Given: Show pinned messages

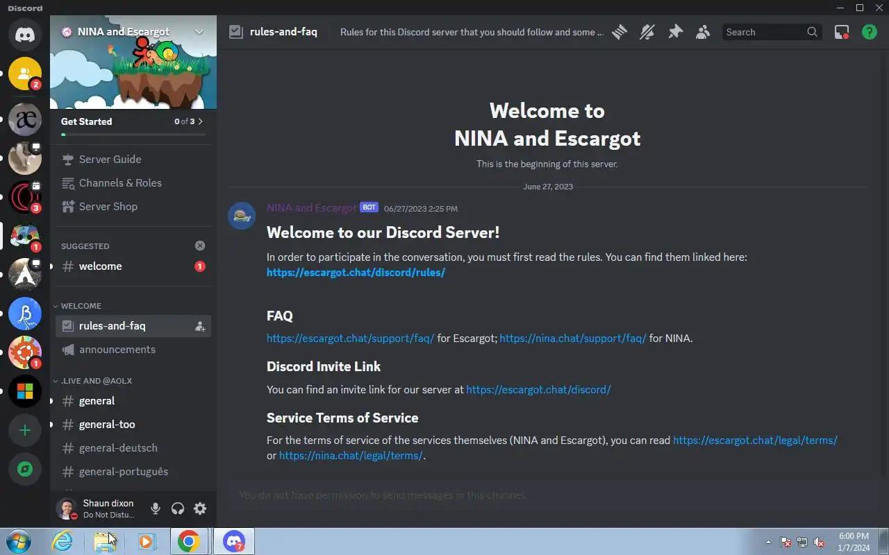Looking at the screenshot, I should point(675,32).
